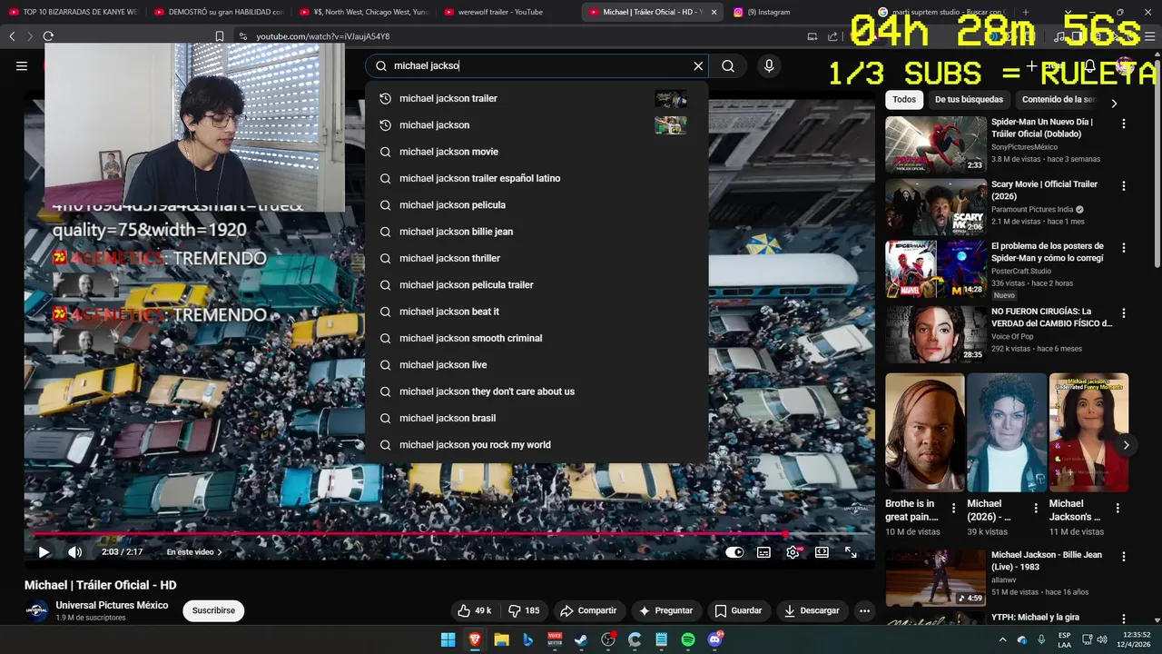The height and width of the screenshot is (654, 1162).
Task: Switch to theater mode view
Action: (822, 551)
